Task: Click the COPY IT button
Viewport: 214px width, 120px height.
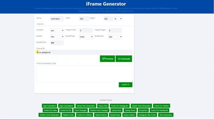Action: point(125,85)
